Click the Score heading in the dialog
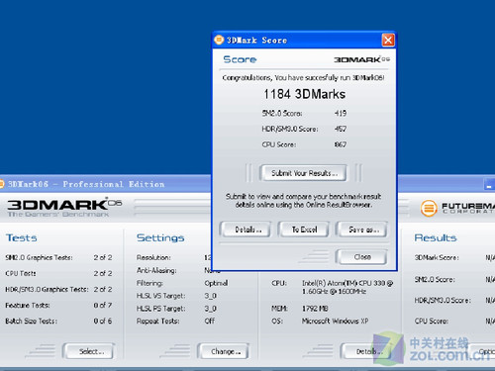This screenshot has height=371, width=495. 240,59
